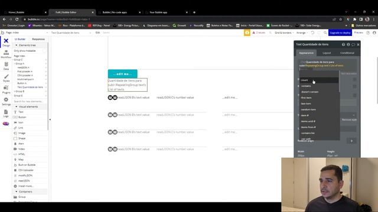Collapse the Visual elements section
The height and width of the screenshot is (212, 378).
coord(17,107)
